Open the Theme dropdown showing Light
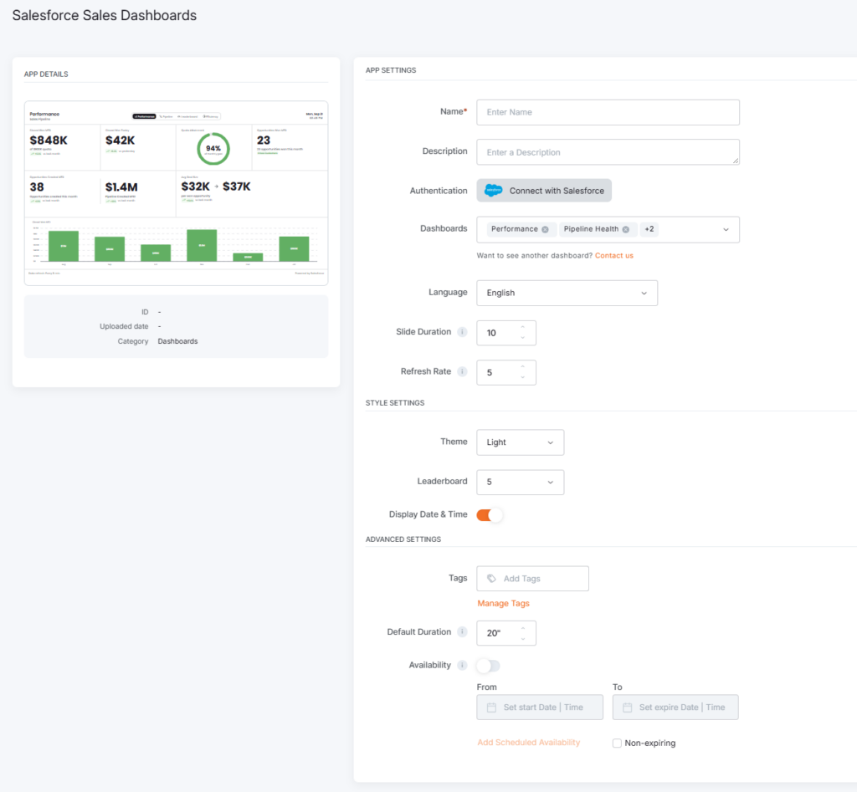 pos(520,442)
